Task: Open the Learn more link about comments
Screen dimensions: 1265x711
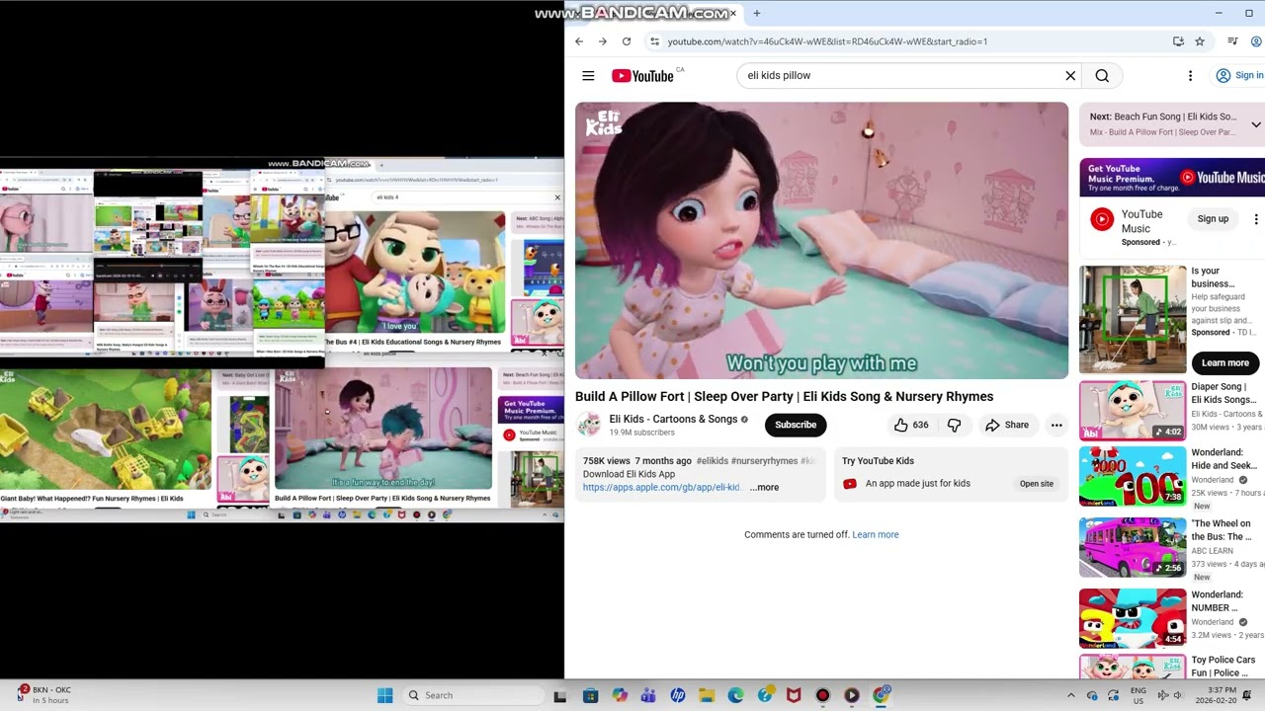Action: coord(876,535)
